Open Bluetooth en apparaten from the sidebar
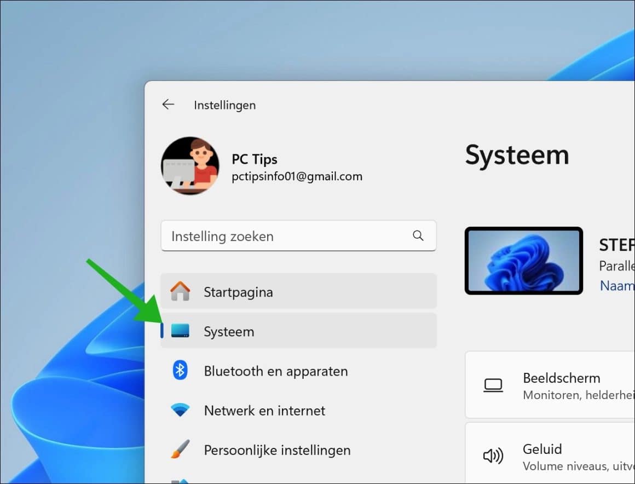Screen dimensions: 635x484 pyautogui.click(x=276, y=371)
